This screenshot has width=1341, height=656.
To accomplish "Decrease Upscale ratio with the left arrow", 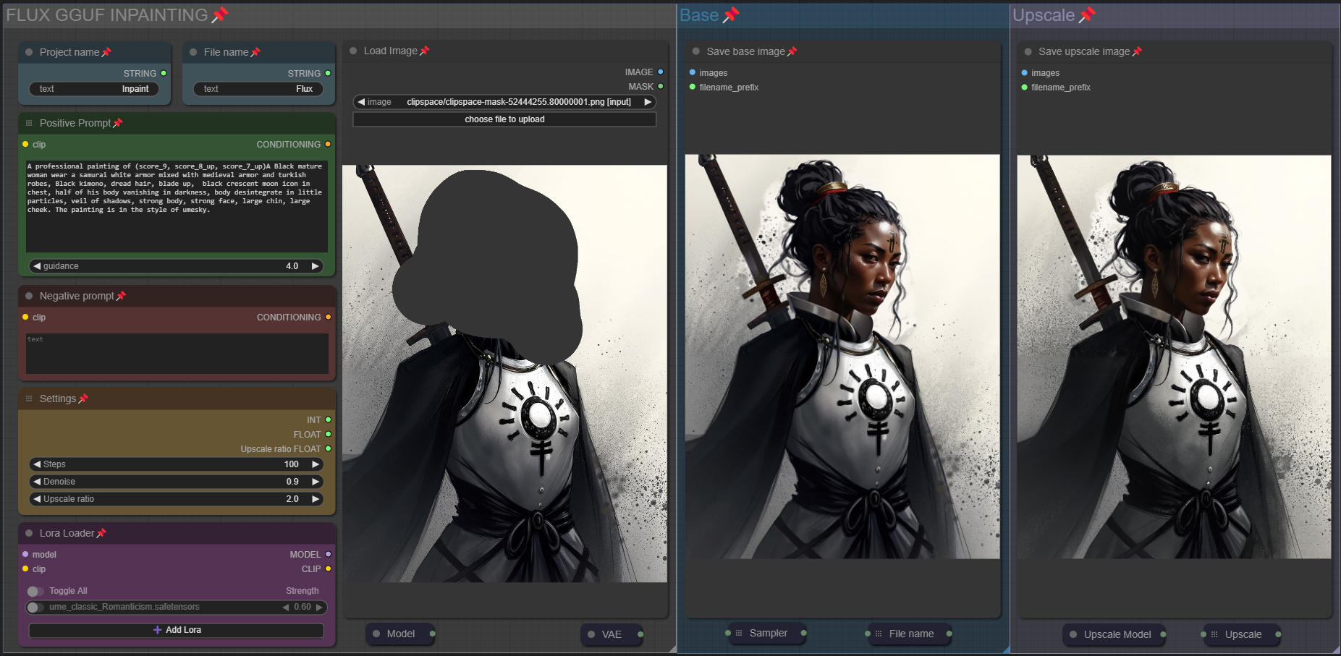I will point(37,499).
